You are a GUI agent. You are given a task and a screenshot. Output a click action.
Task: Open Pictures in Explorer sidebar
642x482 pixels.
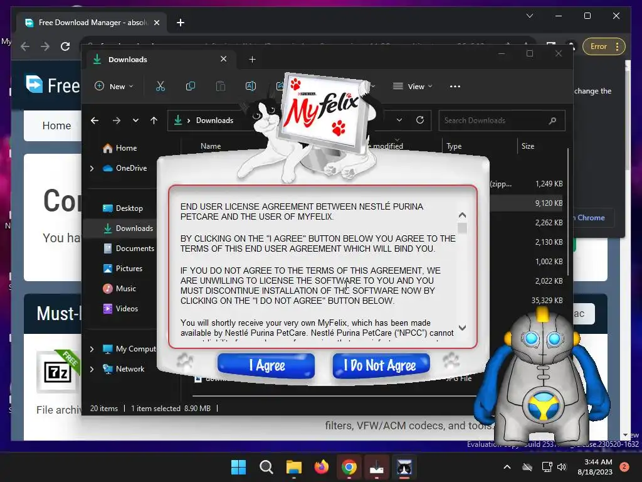coord(122,269)
